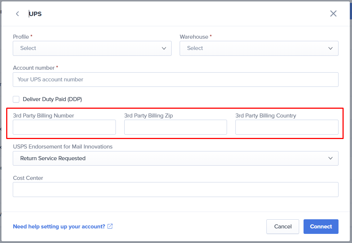Viewport: 352px width, 243px height.
Task: Click into 3rd Party Billing Country field
Action: coord(287,127)
